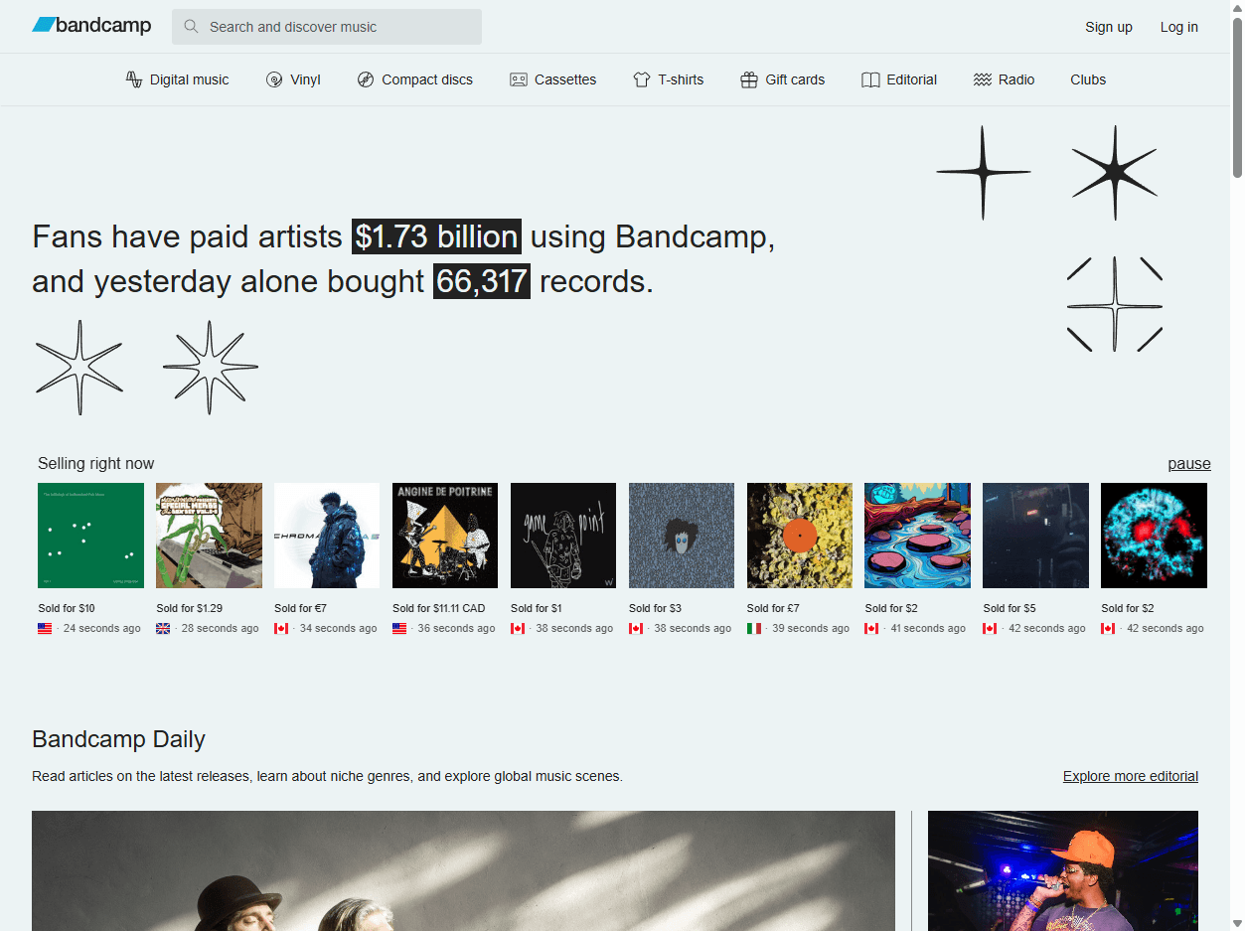Open the Clubs page
This screenshot has height=931, width=1245.
point(1088,79)
